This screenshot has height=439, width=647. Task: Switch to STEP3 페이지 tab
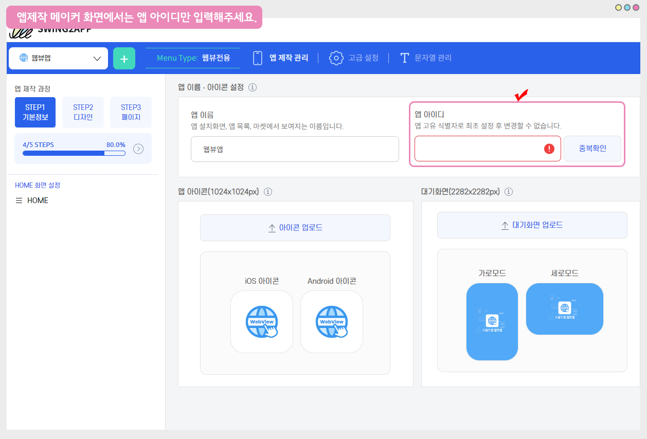[131, 112]
